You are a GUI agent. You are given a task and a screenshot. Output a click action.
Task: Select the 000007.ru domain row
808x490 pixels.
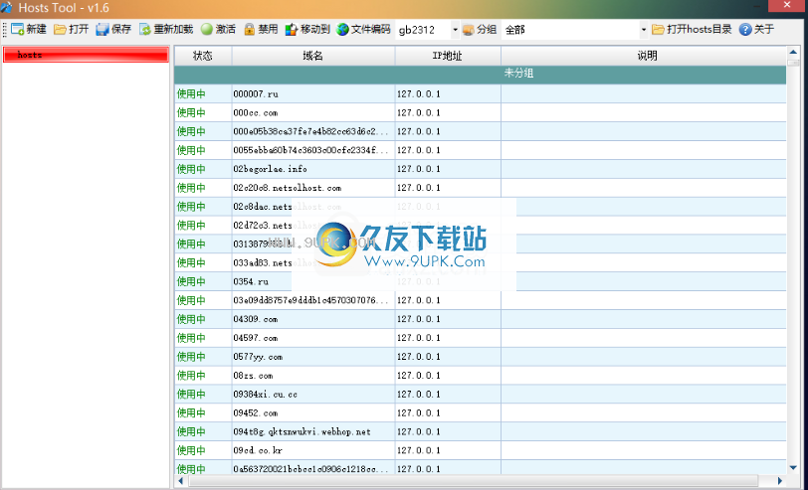[x=481, y=93]
